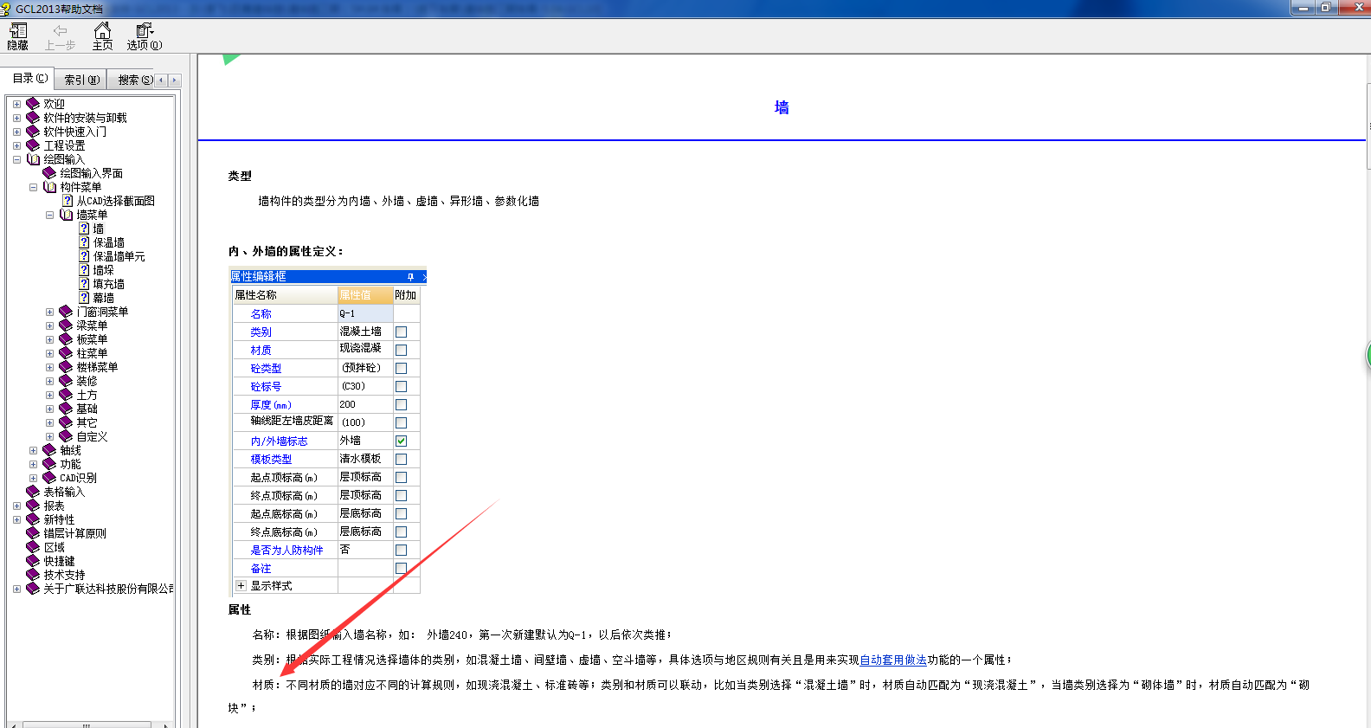This screenshot has height=728, width=1371.
Task: Open the 自动套用做法 hyperlink
Action: point(893,660)
